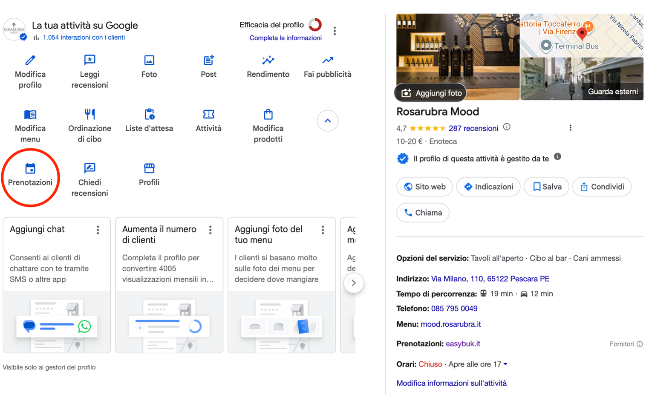The image size is (649, 395).
Task: Open Aggiungi foto del tuo menu card
Action: point(282,285)
